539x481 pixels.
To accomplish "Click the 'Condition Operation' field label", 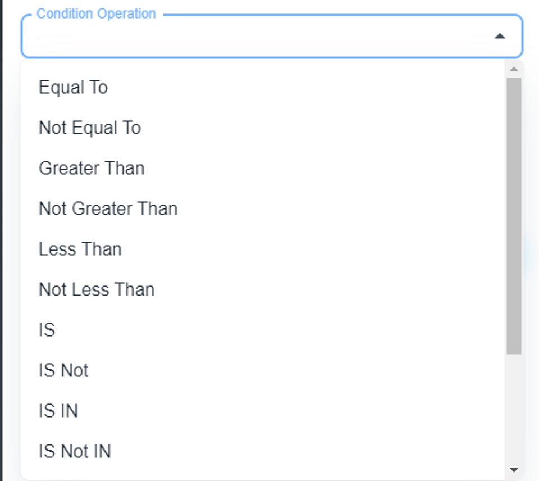I will pos(96,14).
